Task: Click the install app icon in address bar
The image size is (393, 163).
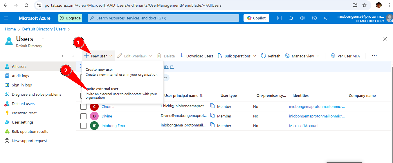Action: point(355,5)
